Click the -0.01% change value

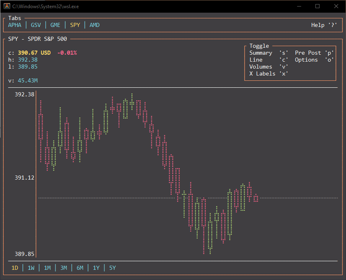[x=67, y=53]
